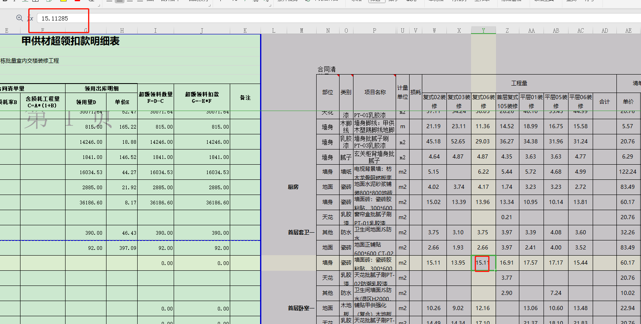
Task: Select the 单价E value 18.88
Action: click(x=122, y=142)
